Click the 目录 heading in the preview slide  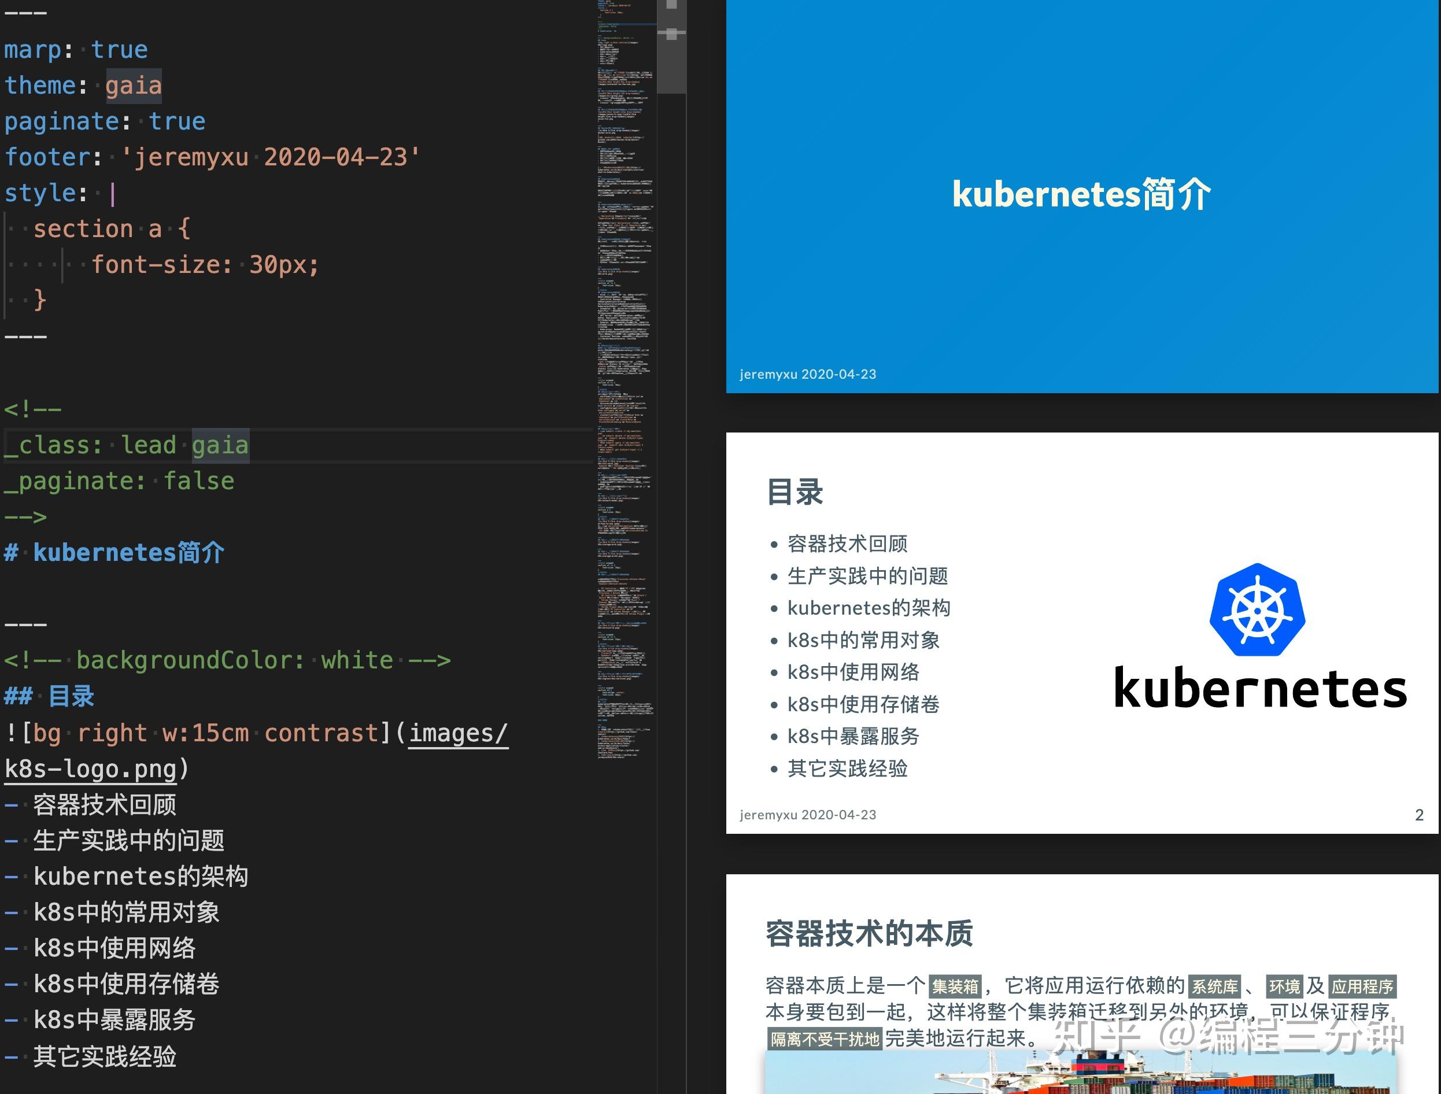pos(795,492)
